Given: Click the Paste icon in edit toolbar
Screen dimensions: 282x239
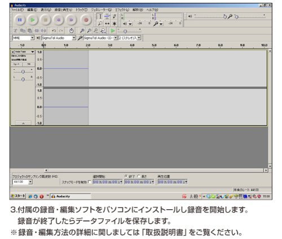Looking at the screenshot, I should (30, 30).
